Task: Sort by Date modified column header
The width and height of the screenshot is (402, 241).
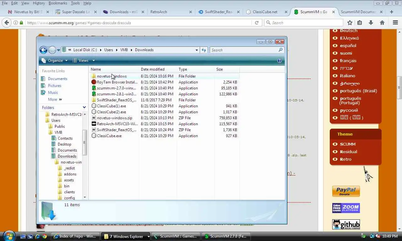Action: (158, 69)
